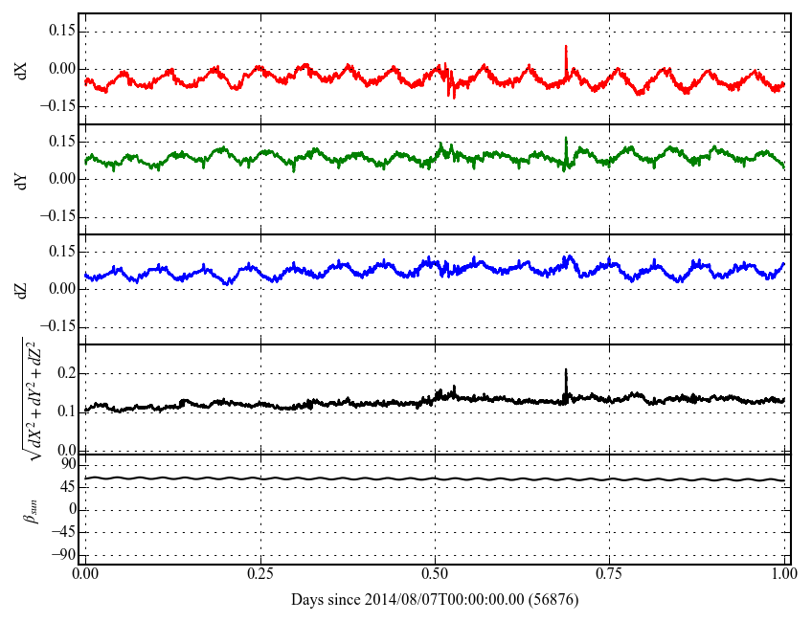Click the tallest spike in green dY curve
Viewport: 812px width, 622px height.
566,139
